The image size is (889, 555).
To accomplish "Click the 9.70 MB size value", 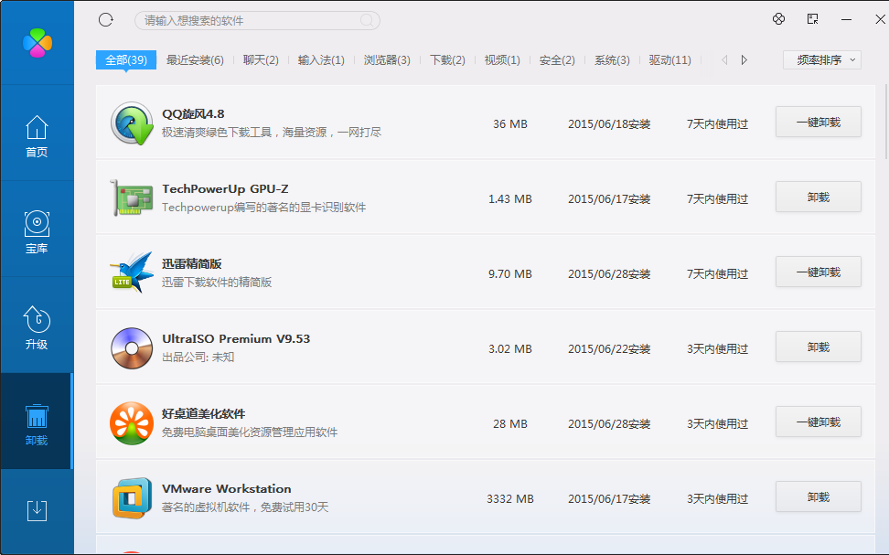I will click(x=510, y=273).
